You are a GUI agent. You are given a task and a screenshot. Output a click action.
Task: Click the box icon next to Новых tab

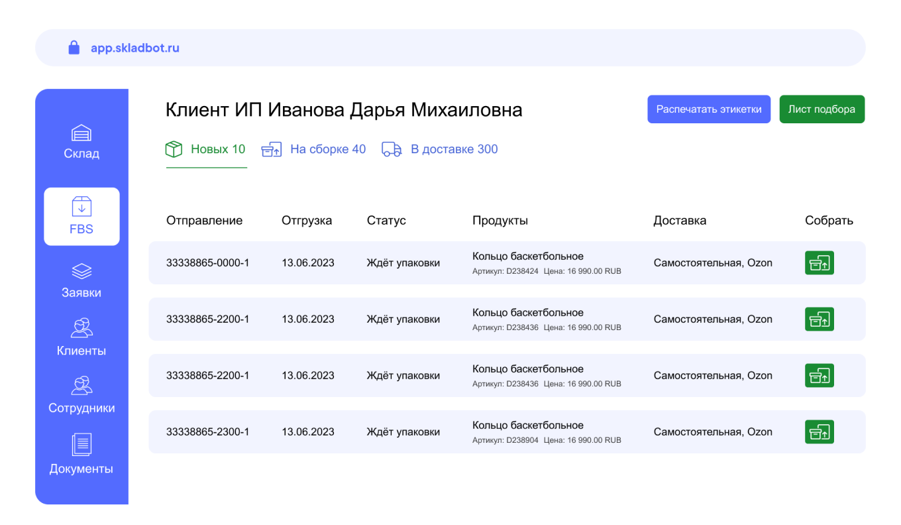[x=174, y=148]
